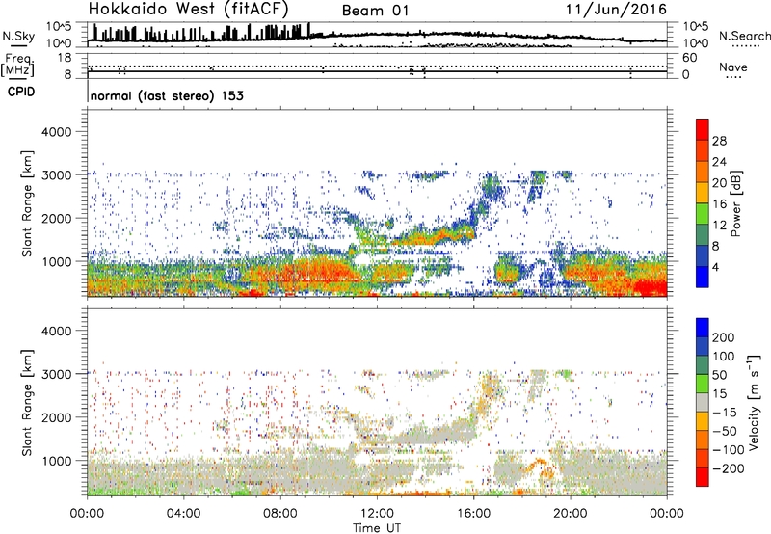This screenshot has width=771, height=534.
Task: Click 'Slant Range [km]' label of velocity panel
Action: (28, 402)
